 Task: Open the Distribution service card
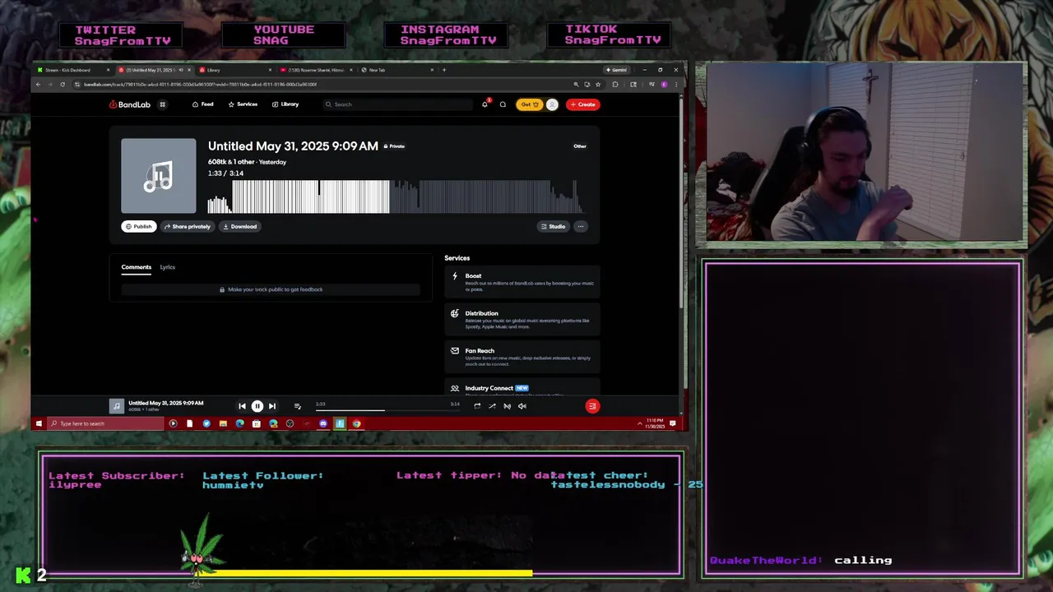522,320
